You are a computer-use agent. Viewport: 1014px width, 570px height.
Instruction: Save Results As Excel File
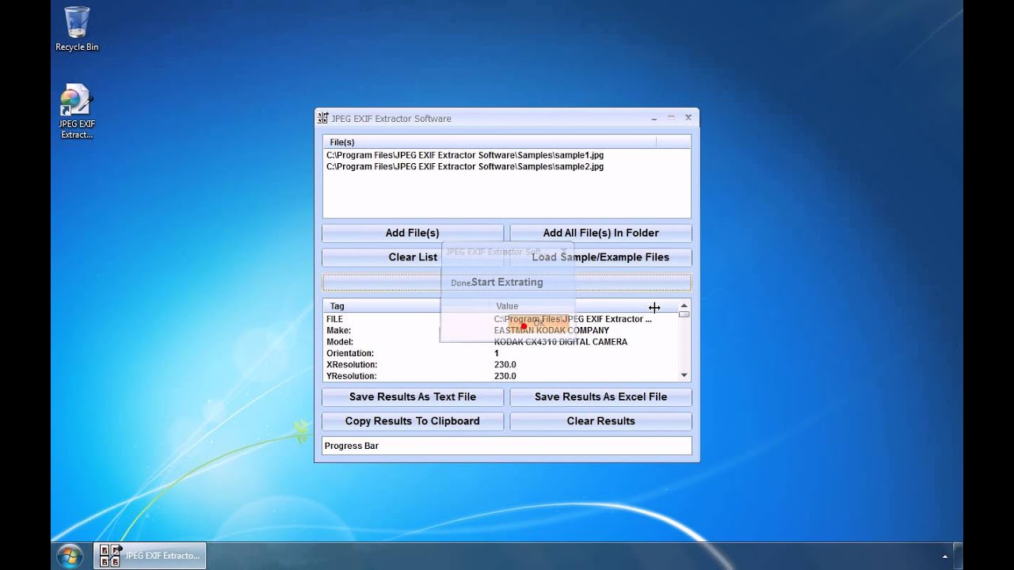600,397
